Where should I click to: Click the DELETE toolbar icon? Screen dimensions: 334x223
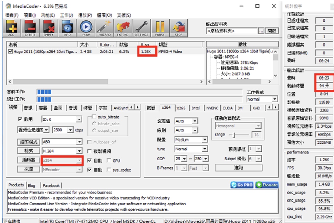[30, 28]
